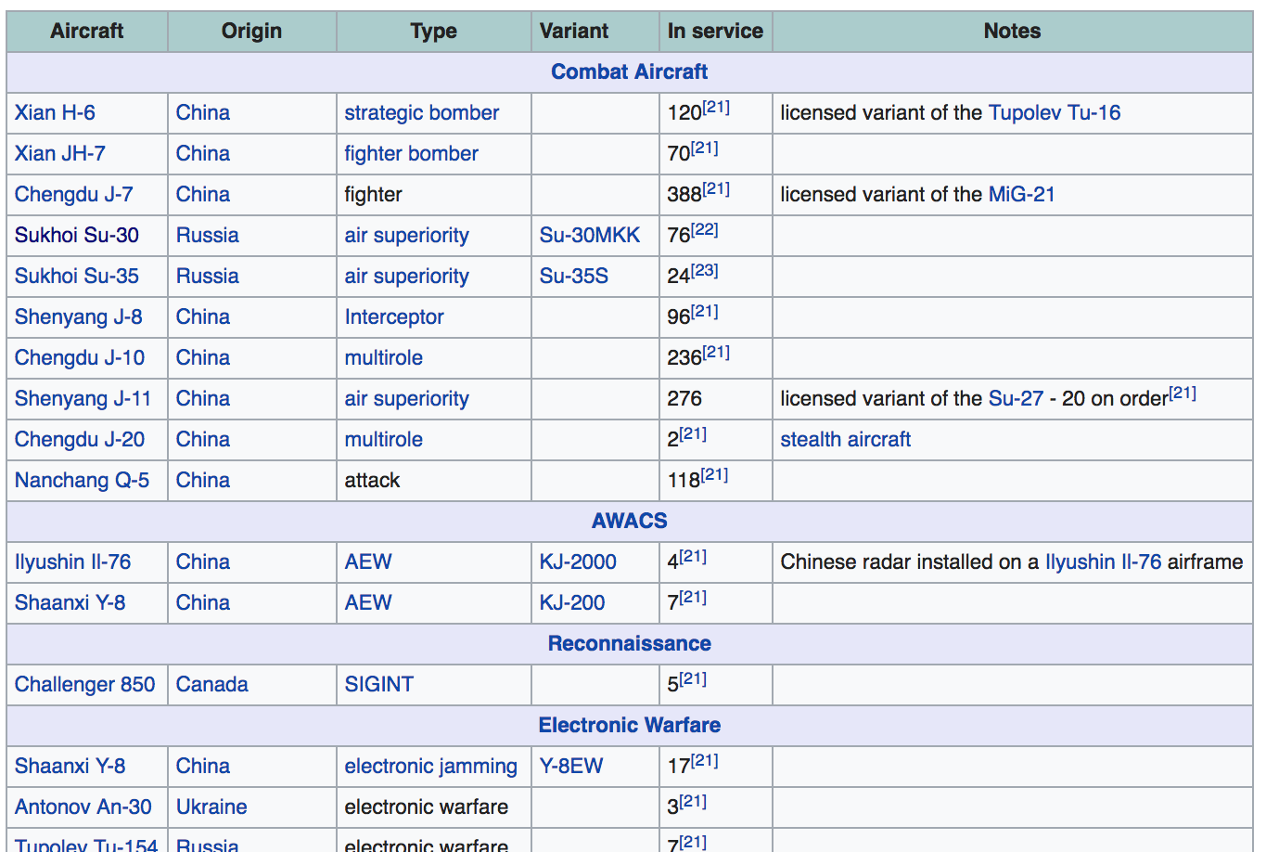Open the Challenger 850 aircraft link
Image resolution: width=1266 pixels, height=852 pixels.
click(x=84, y=685)
